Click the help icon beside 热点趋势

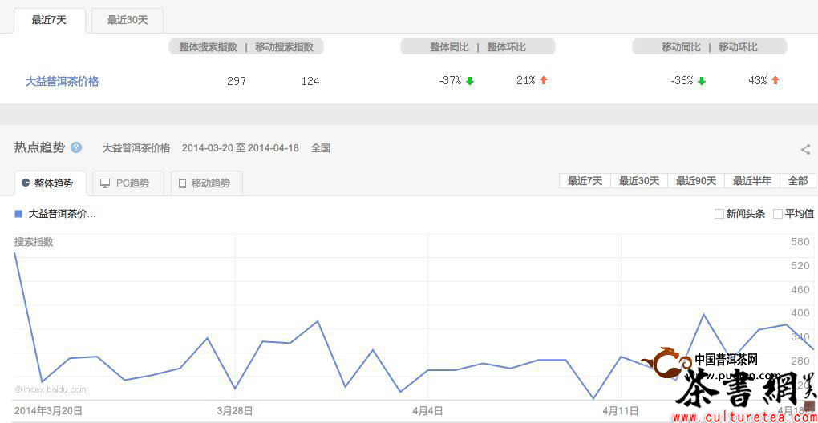(76, 147)
